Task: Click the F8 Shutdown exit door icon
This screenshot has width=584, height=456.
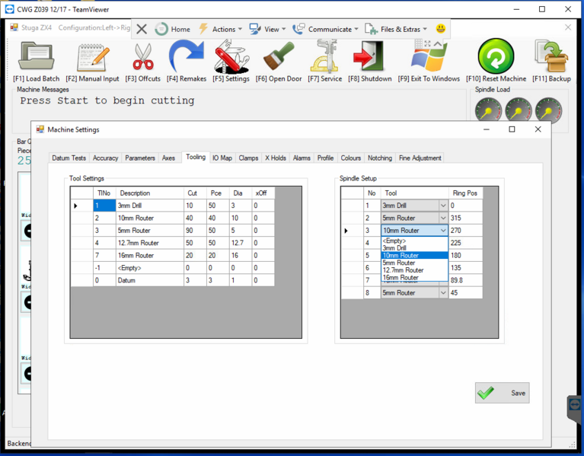Action: (x=369, y=56)
